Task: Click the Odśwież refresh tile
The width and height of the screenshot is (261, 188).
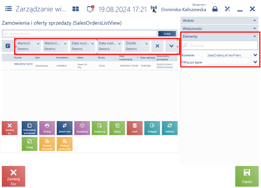Action: click(x=169, y=128)
